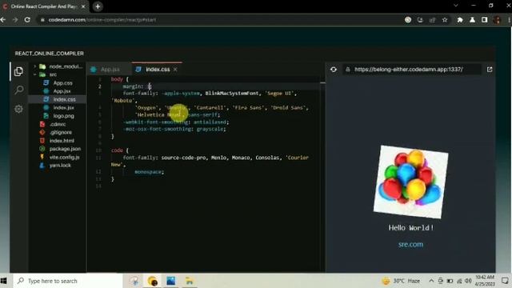Show hidden system tray icons
This screenshot has width=512, height=288.
pyautogui.click(x=431, y=281)
